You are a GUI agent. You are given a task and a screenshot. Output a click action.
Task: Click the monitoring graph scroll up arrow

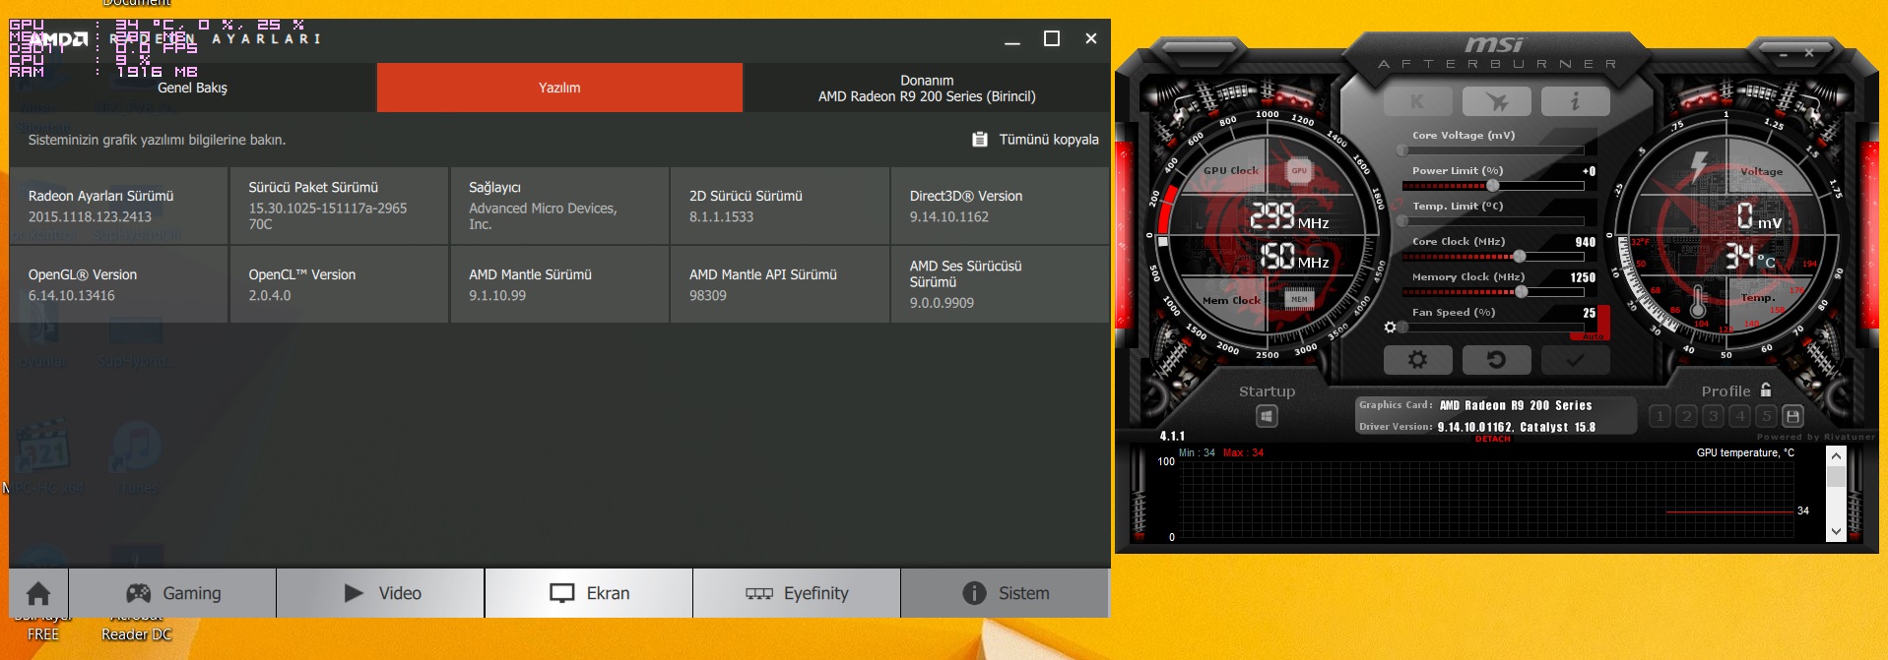pyautogui.click(x=1836, y=455)
